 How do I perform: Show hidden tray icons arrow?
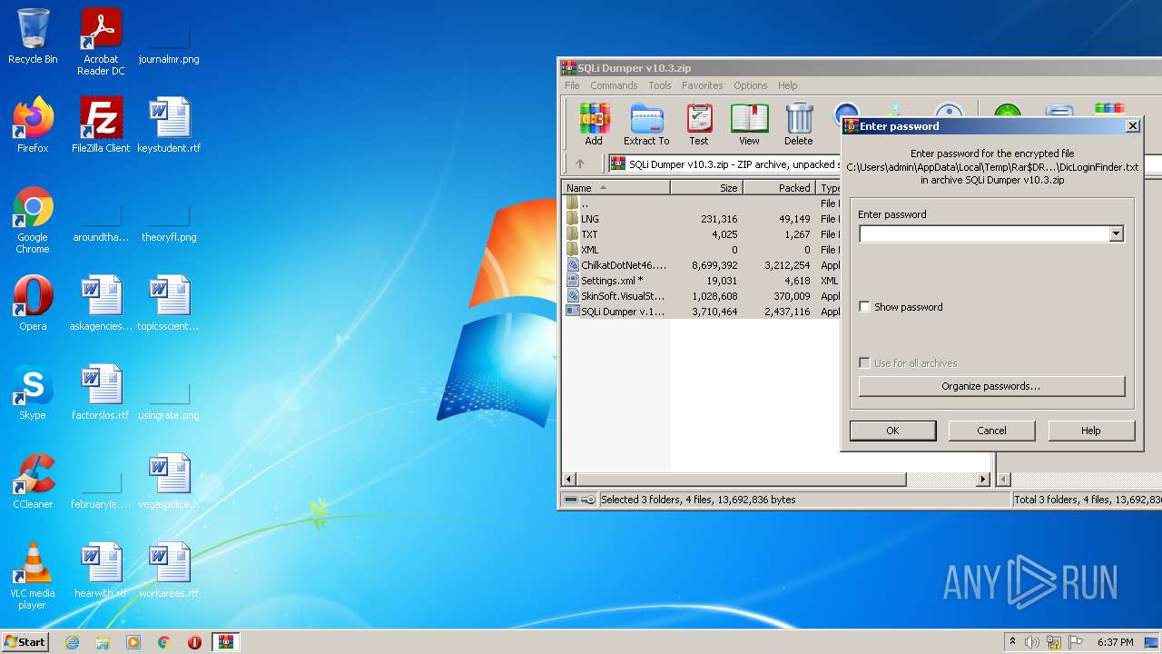point(1012,642)
